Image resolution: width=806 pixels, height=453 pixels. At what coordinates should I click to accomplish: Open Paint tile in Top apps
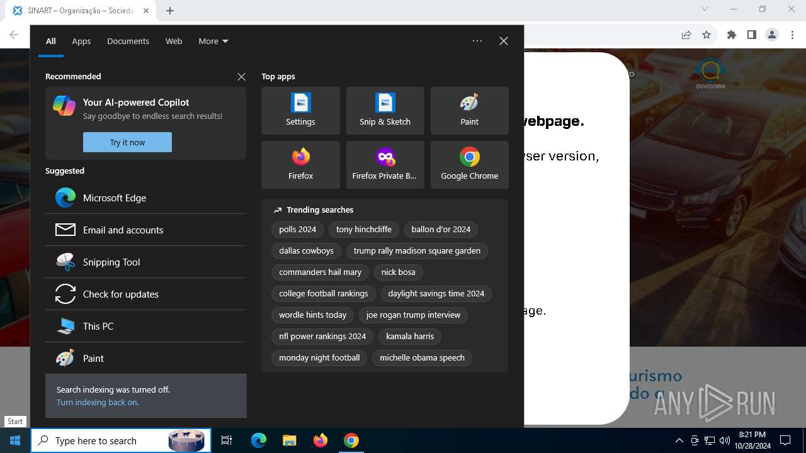(x=469, y=111)
